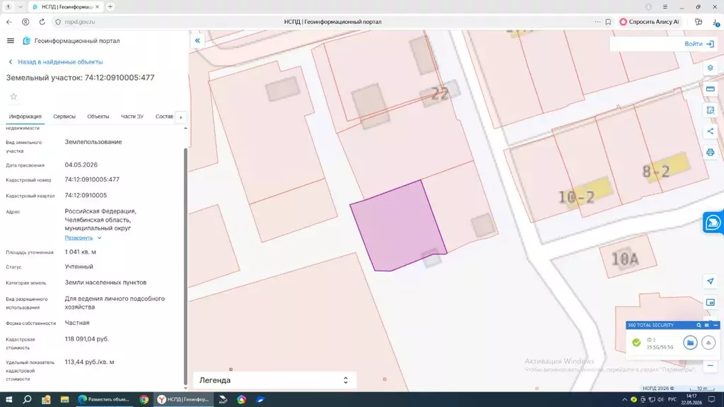Screen dimensions: 724x407
Task: Open File Explorer from the taskbar
Action: (x=64, y=400)
